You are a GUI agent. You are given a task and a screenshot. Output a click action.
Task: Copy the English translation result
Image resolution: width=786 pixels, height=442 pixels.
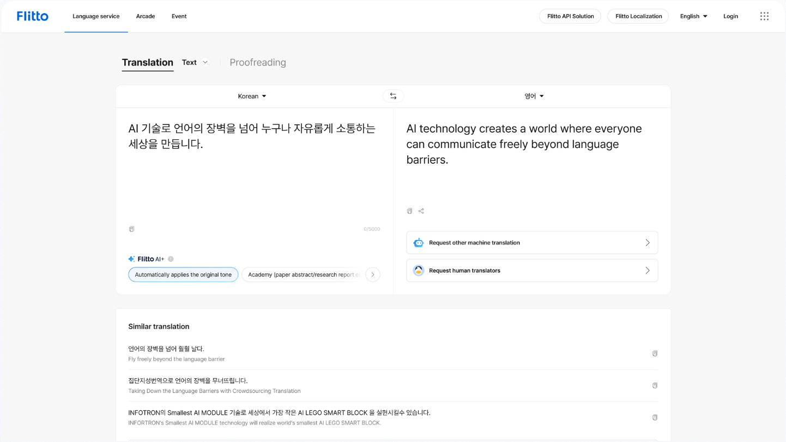(409, 211)
